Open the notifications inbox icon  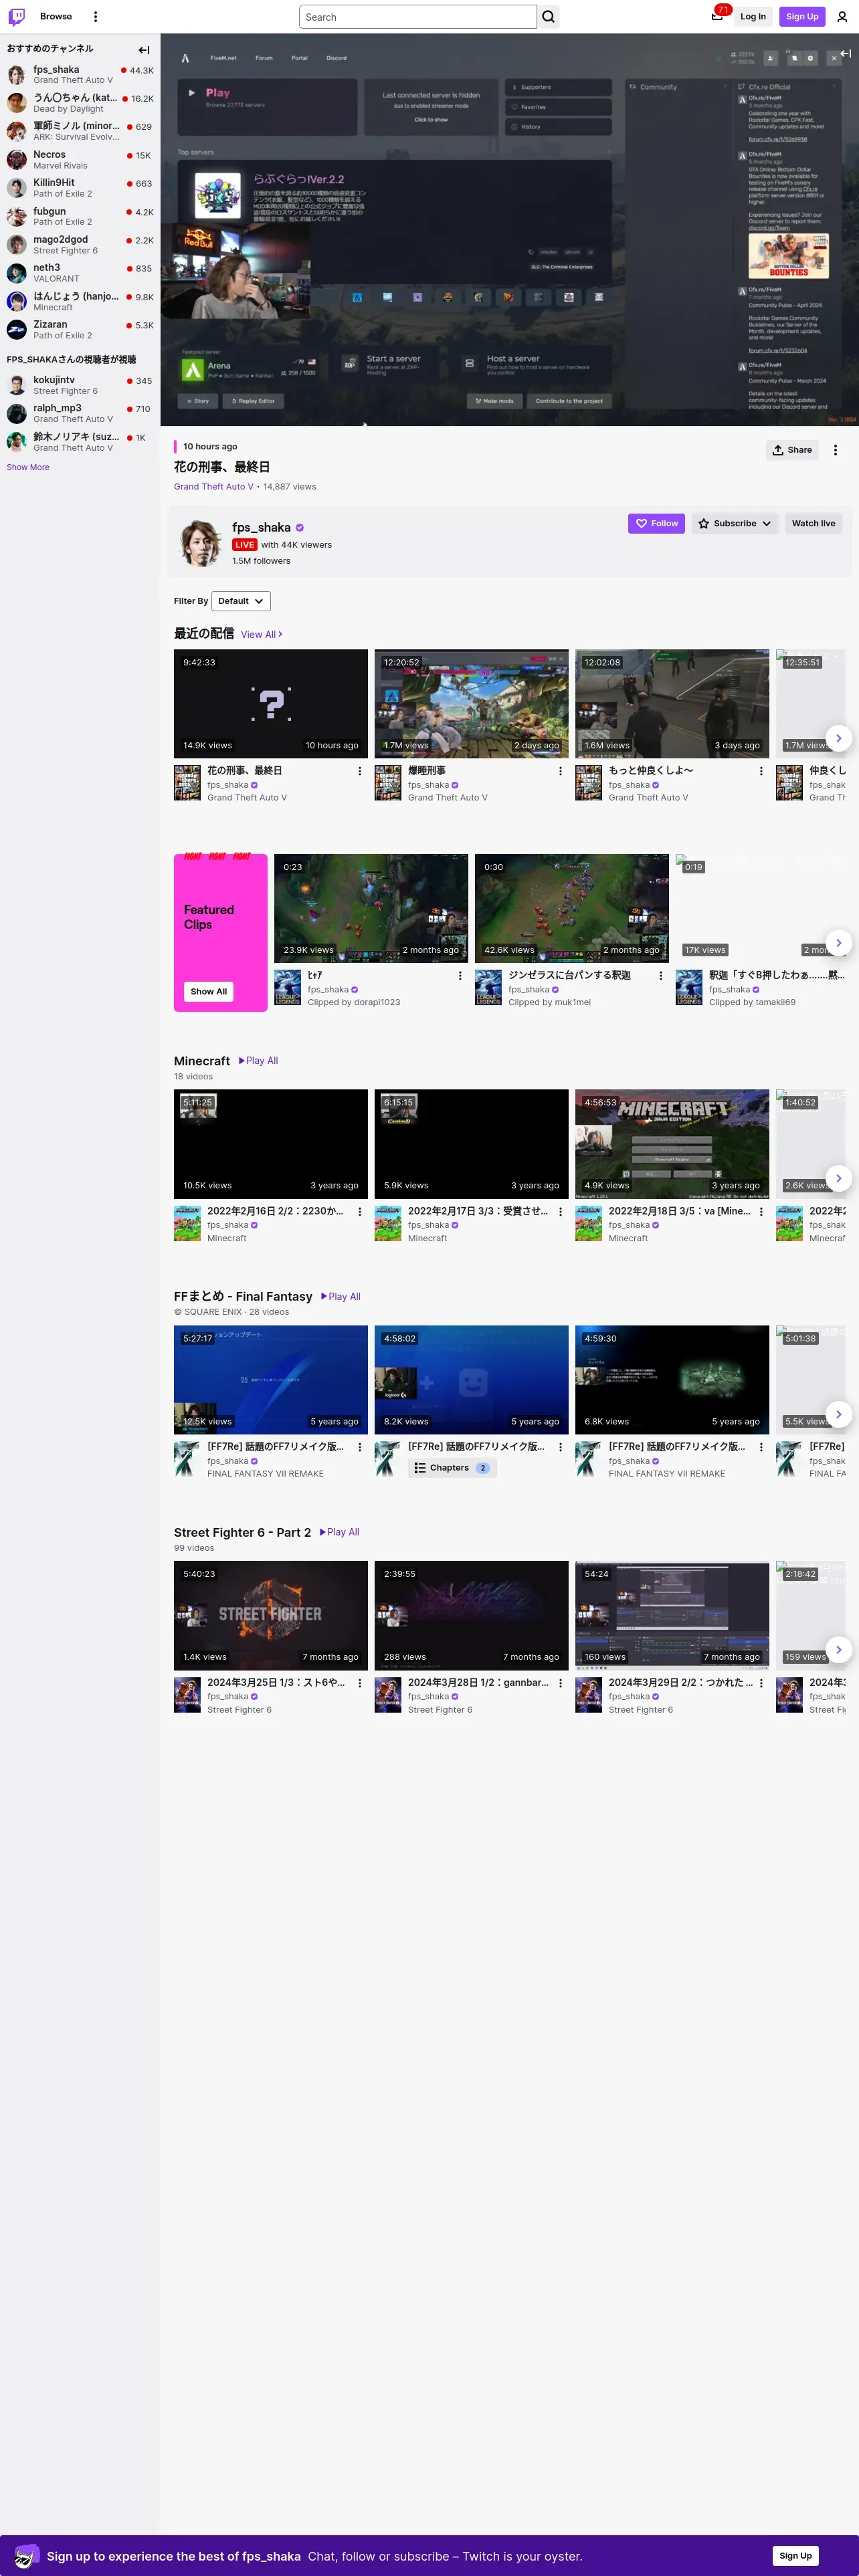(717, 16)
